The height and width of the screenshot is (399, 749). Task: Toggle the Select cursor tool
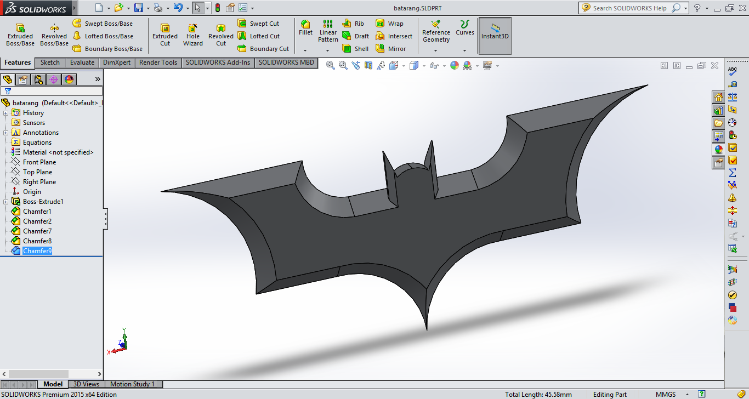198,8
